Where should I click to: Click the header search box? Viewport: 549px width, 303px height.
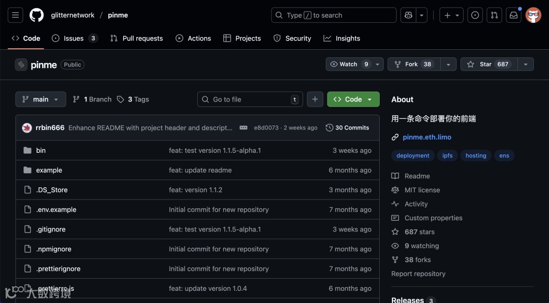coord(333,15)
